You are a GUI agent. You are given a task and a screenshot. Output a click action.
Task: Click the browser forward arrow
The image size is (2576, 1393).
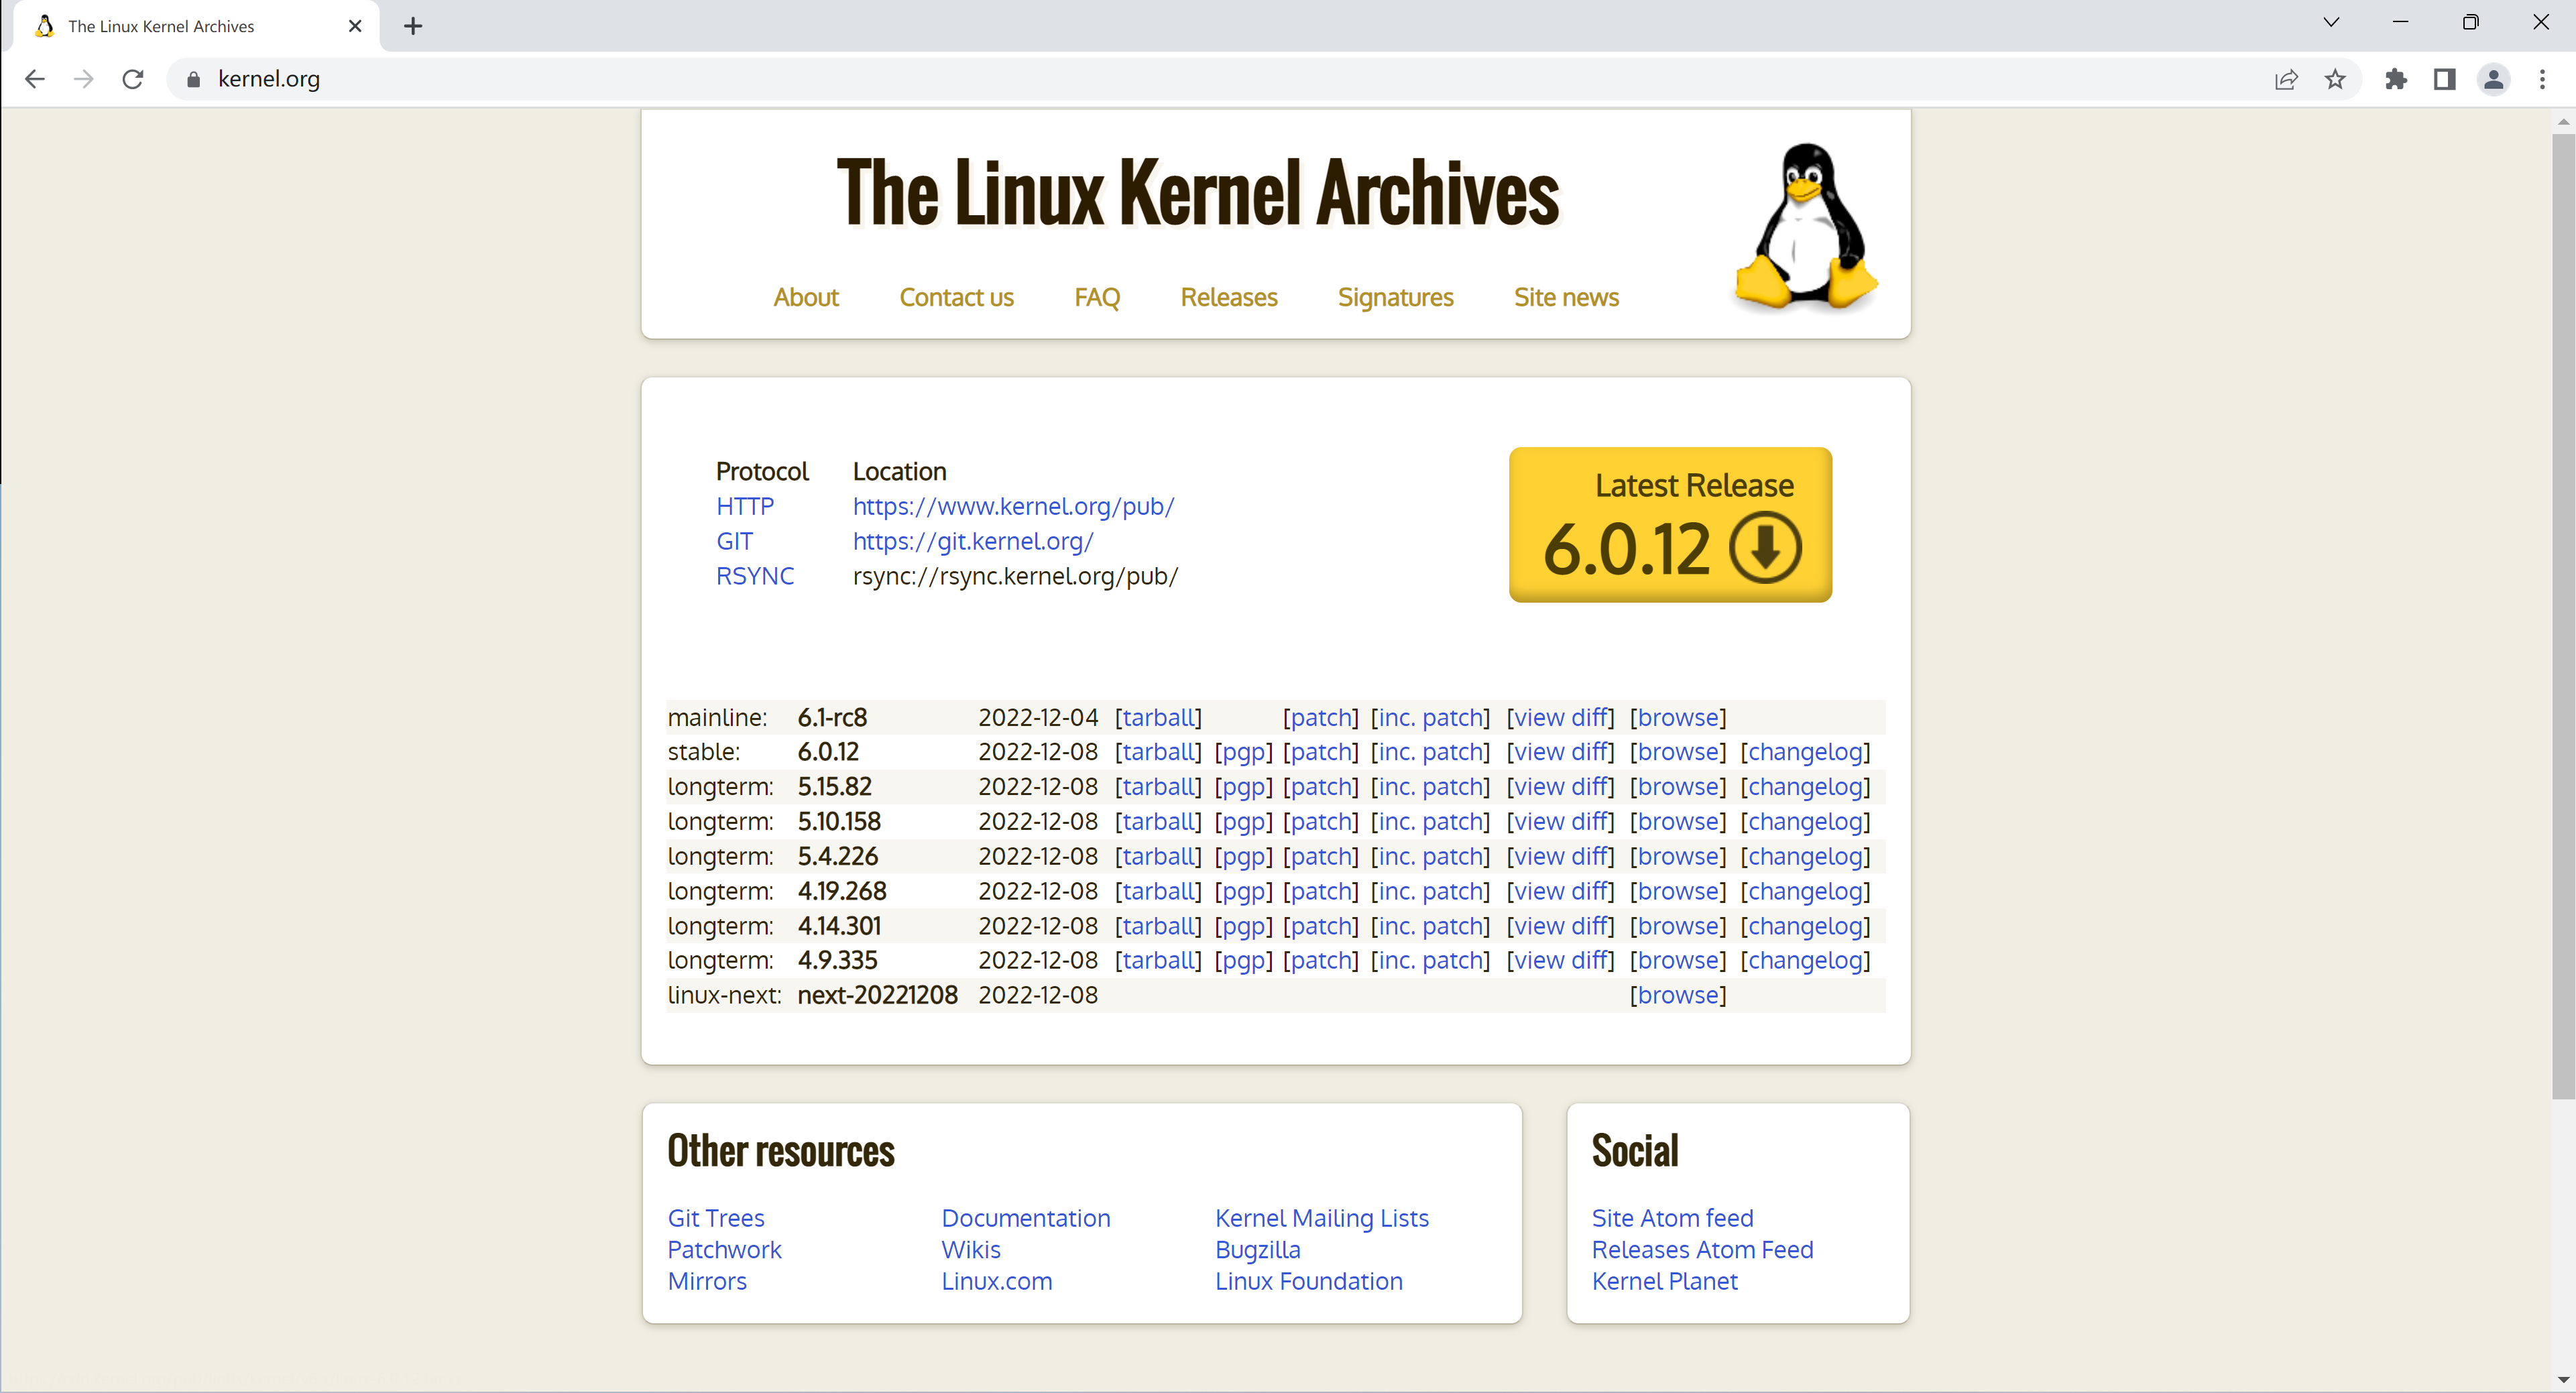(x=84, y=79)
